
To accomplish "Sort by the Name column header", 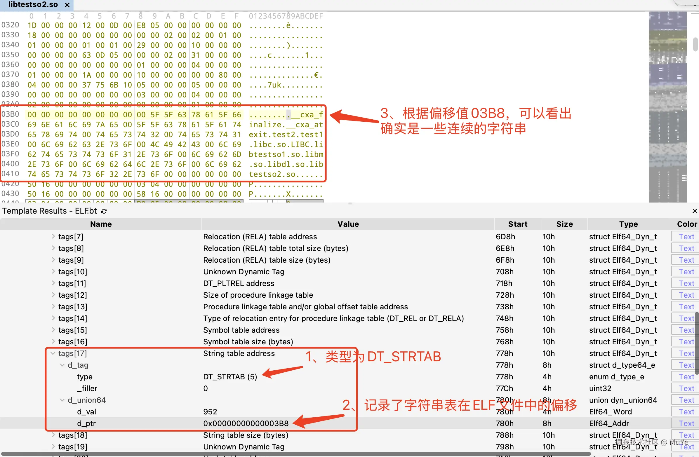I will (x=101, y=224).
